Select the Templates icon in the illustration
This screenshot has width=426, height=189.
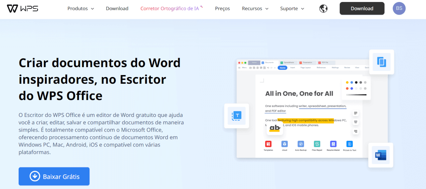coord(268,144)
